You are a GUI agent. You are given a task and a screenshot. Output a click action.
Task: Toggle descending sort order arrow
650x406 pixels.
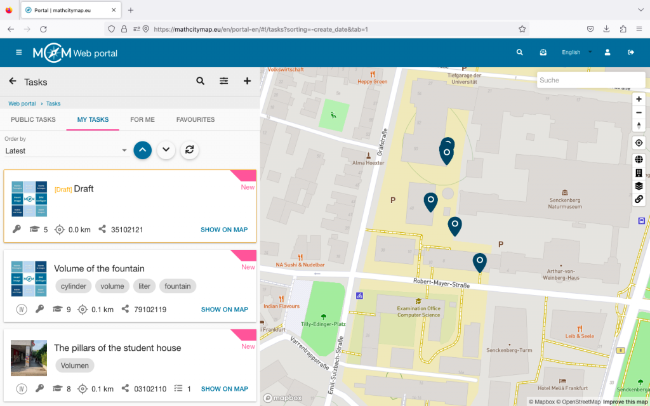click(166, 150)
